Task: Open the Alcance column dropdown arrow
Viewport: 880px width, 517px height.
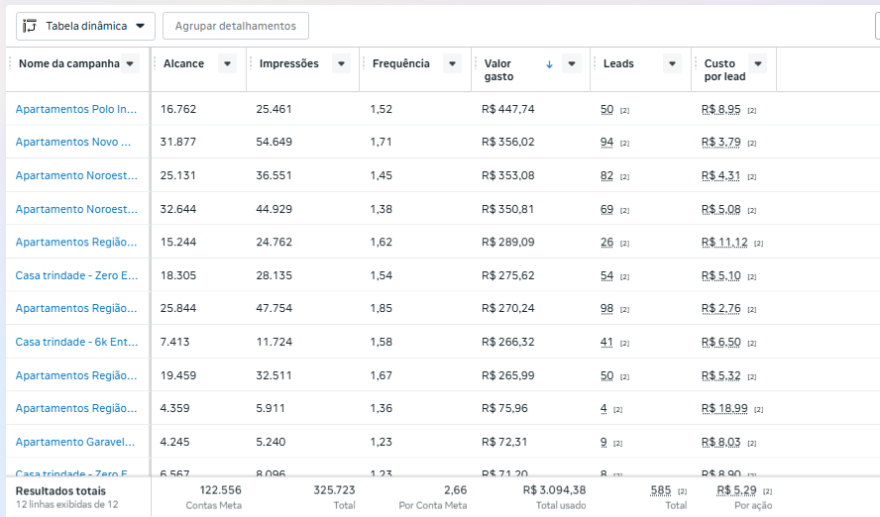Action: pos(227,64)
